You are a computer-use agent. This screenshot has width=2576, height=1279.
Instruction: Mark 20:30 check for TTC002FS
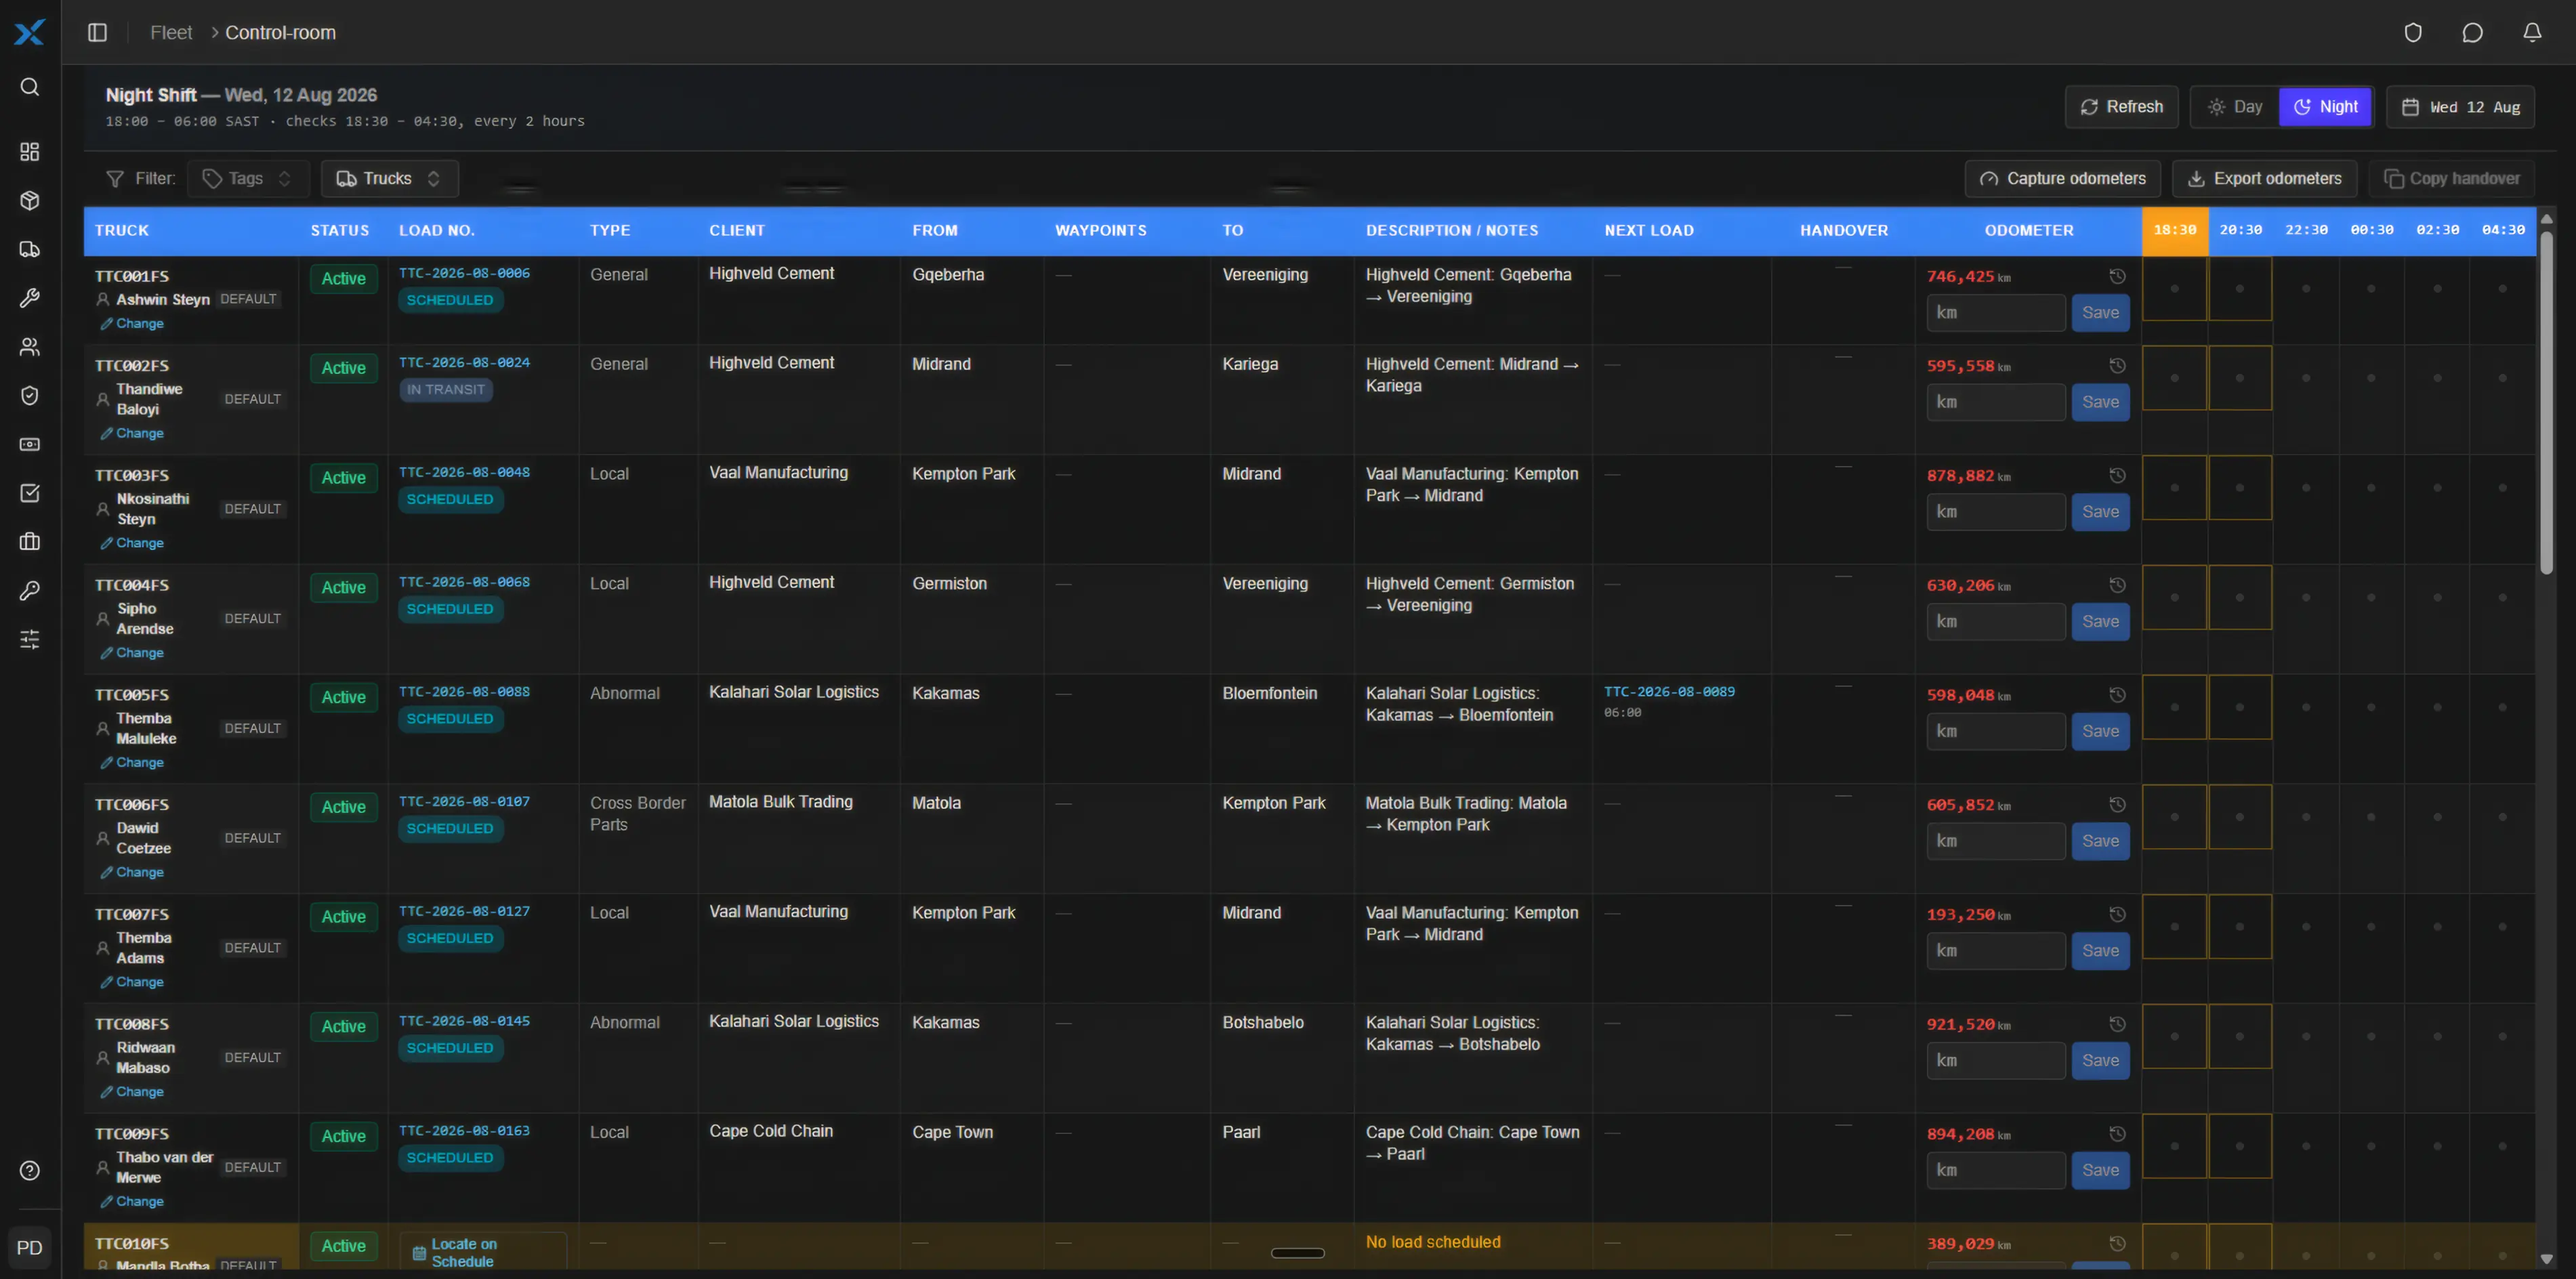point(2240,378)
